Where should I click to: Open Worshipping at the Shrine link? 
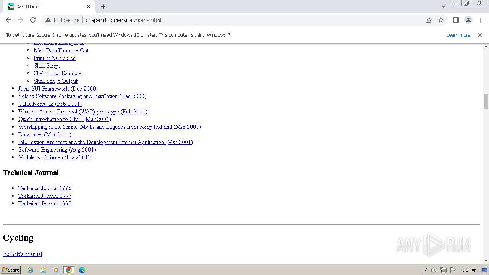[110, 127]
